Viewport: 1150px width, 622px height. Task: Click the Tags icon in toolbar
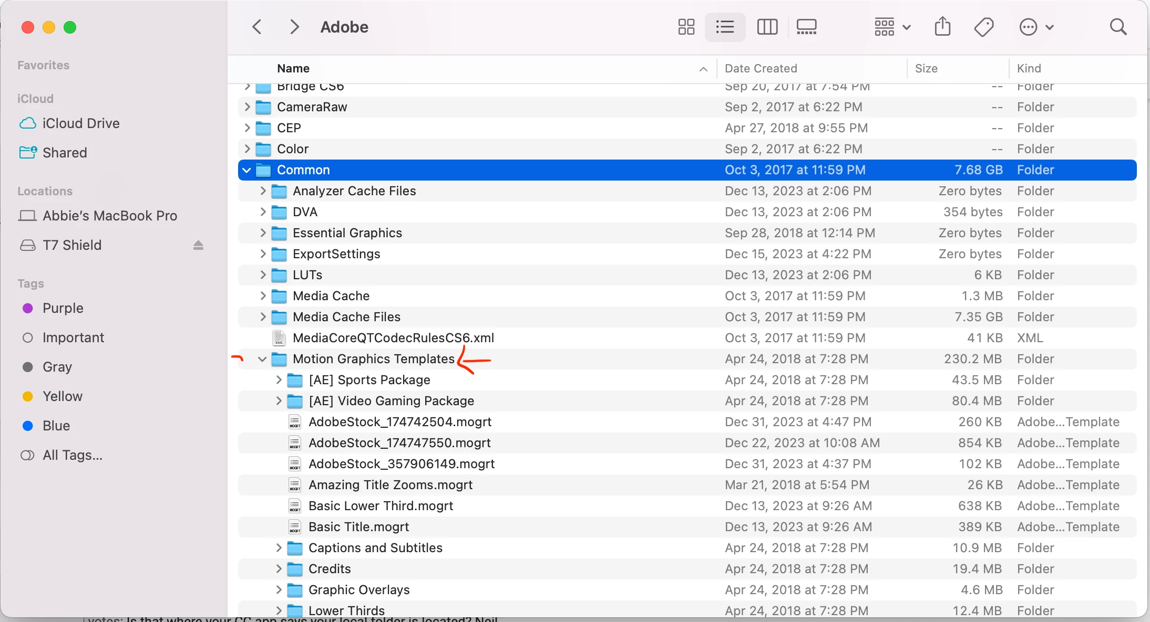click(x=983, y=27)
